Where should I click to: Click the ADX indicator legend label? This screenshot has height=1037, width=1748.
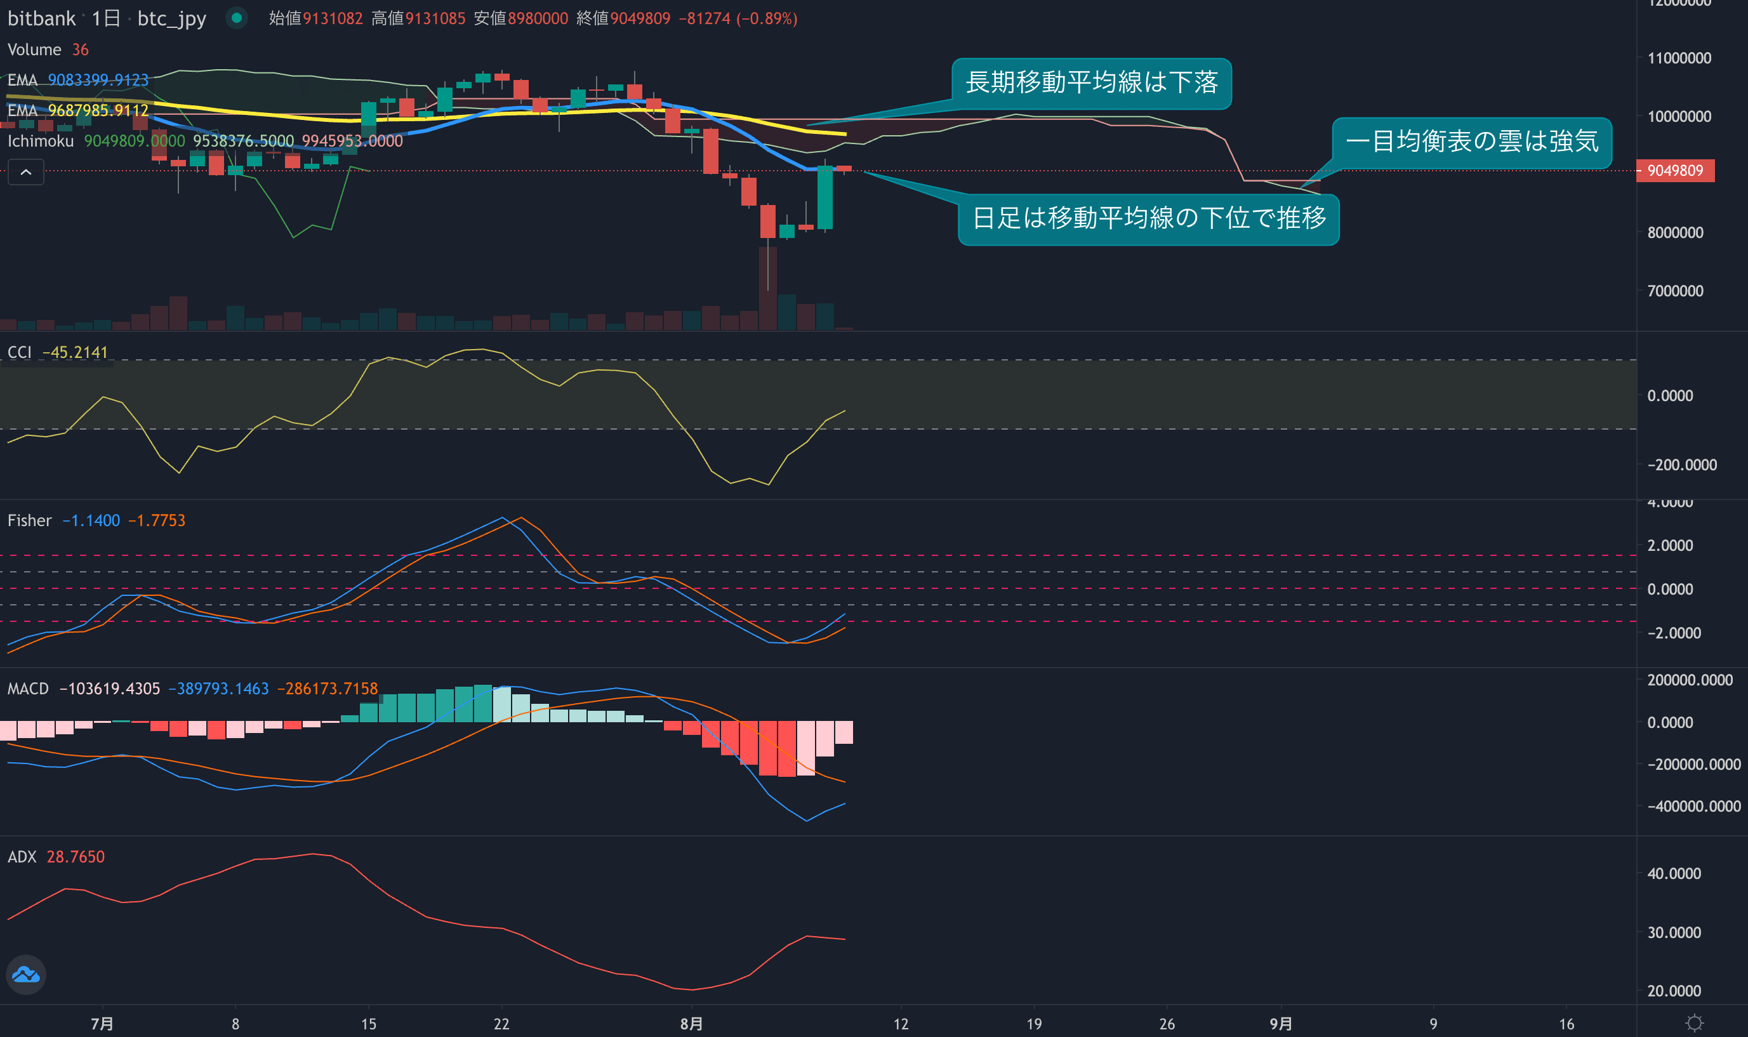22,857
